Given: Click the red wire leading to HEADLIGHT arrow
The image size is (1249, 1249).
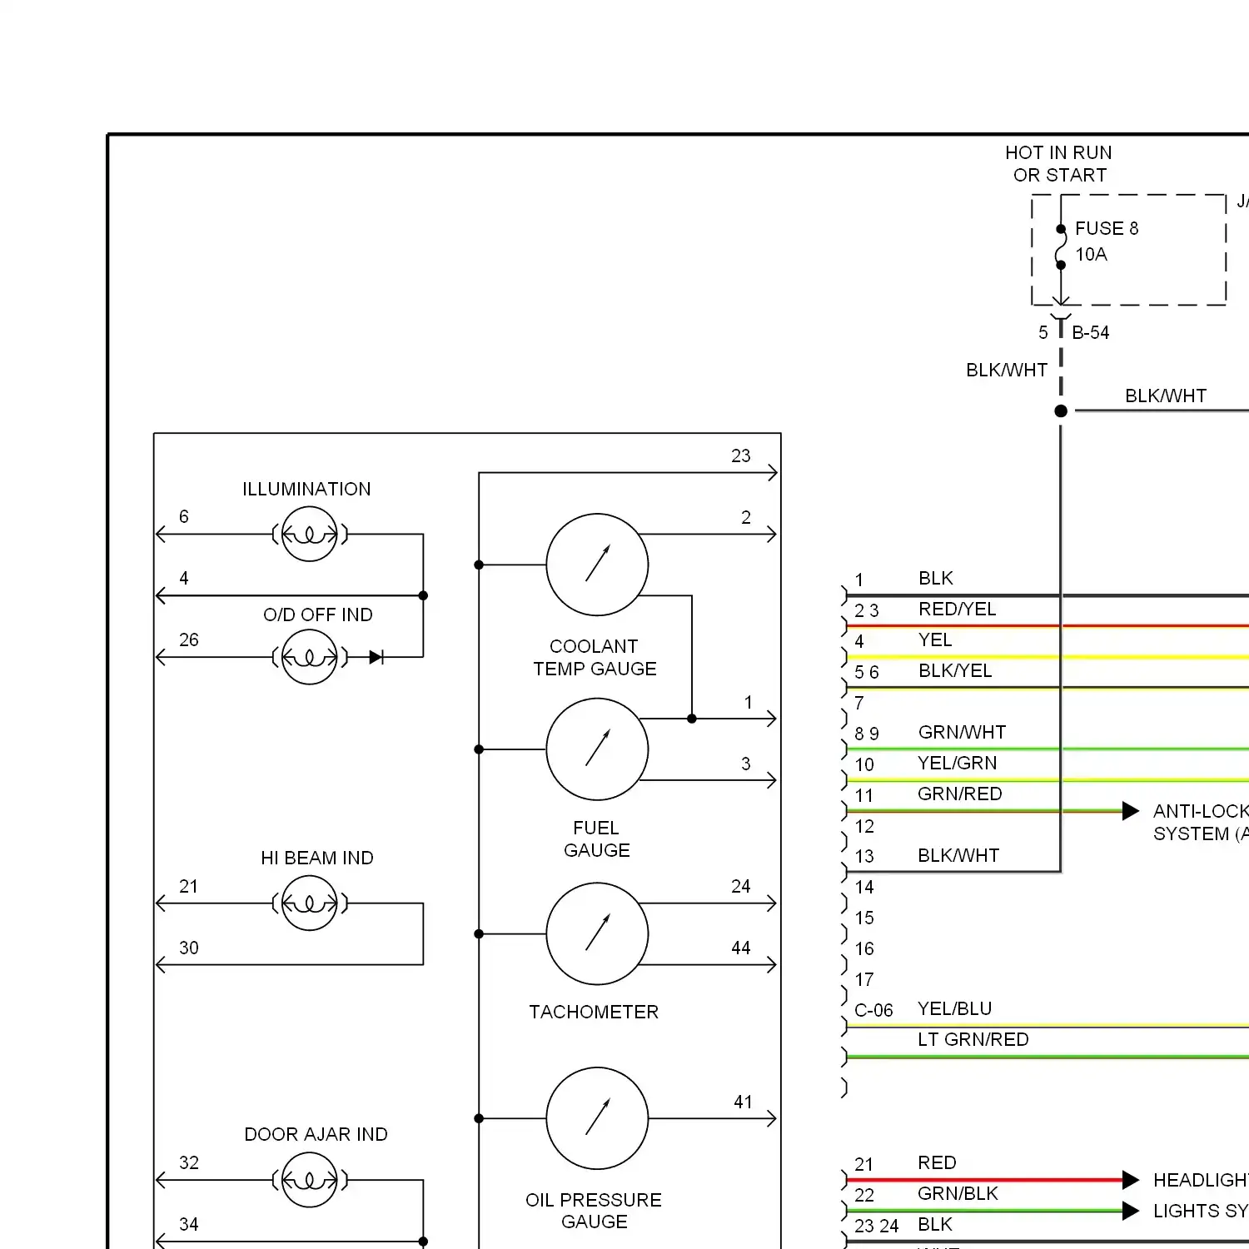Looking at the screenshot, I should point(984,1180).
